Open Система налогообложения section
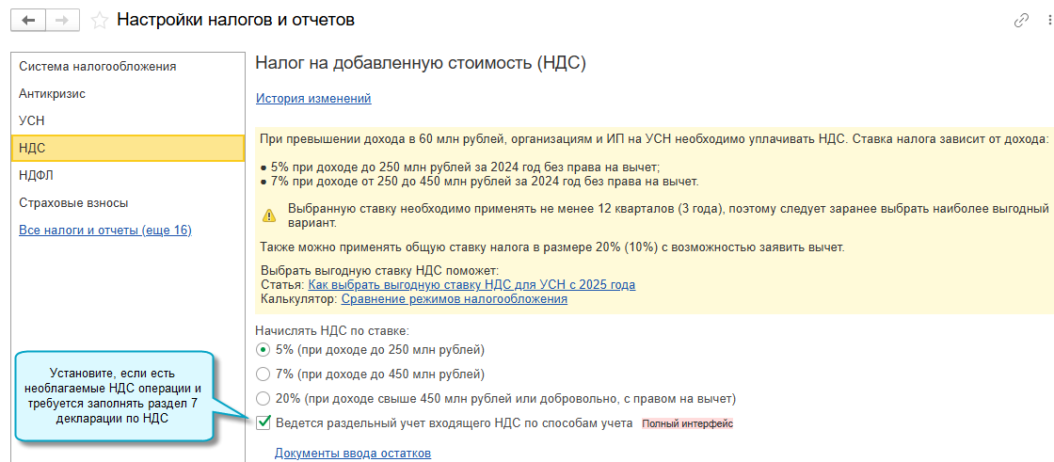 click(98, 67)
